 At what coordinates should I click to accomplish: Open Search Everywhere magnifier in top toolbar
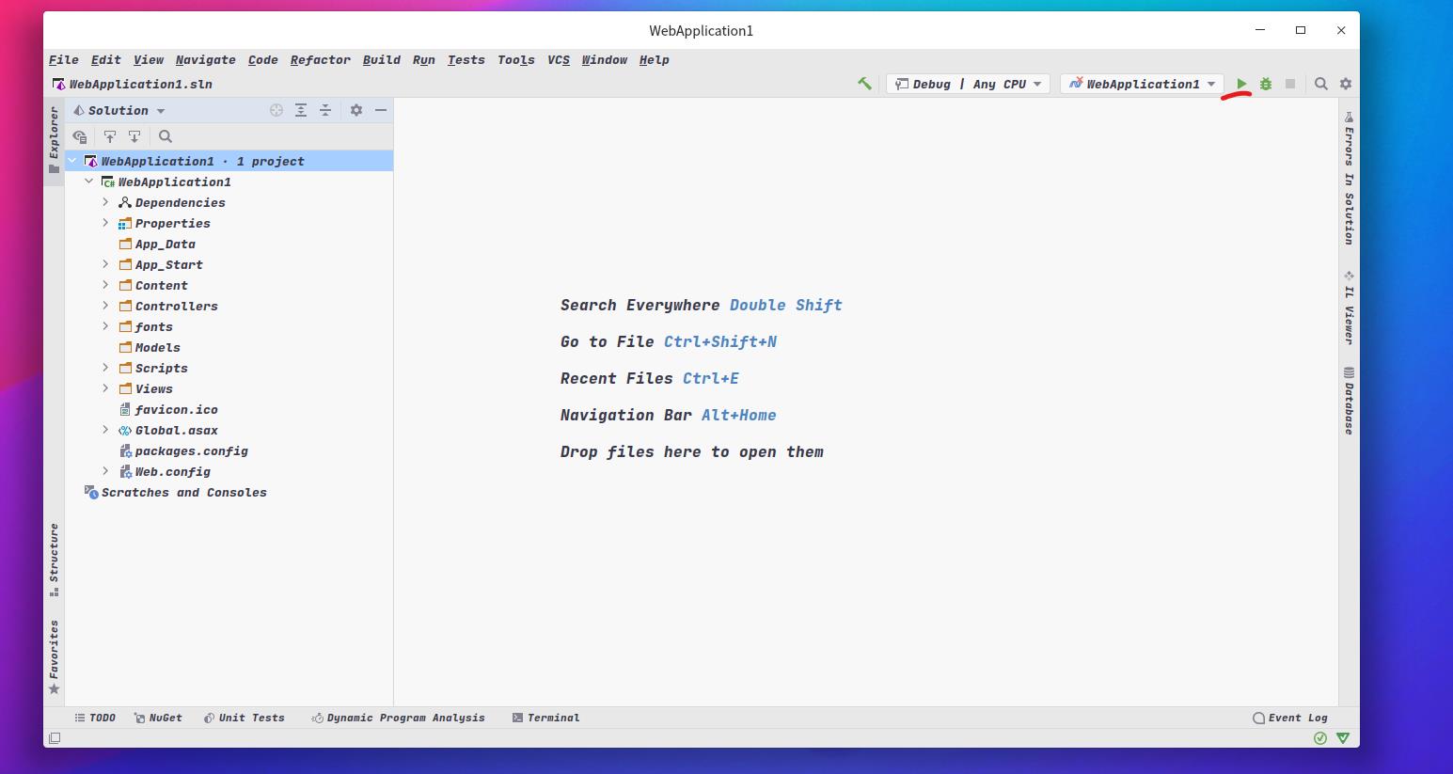(x=1321, y=84)
